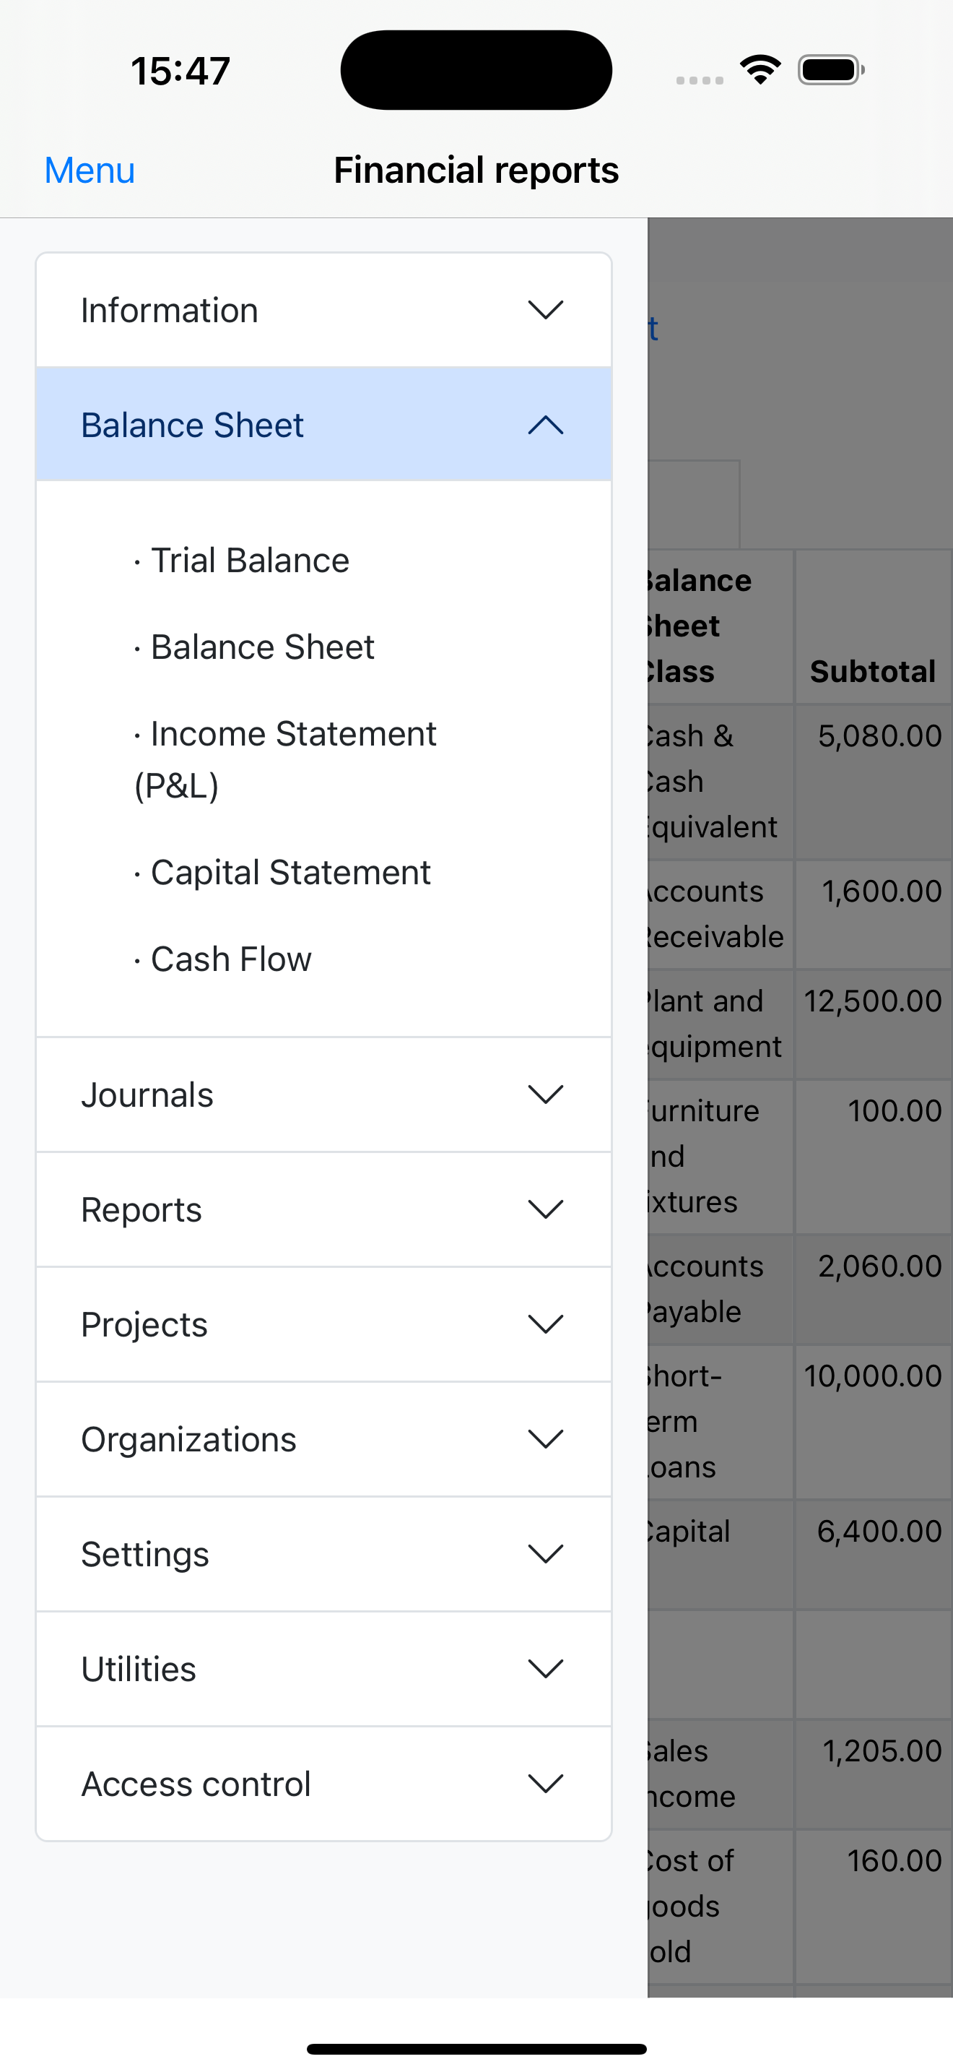
Task: Expand the Projects chevron icon
Action: pos(546,1325)
